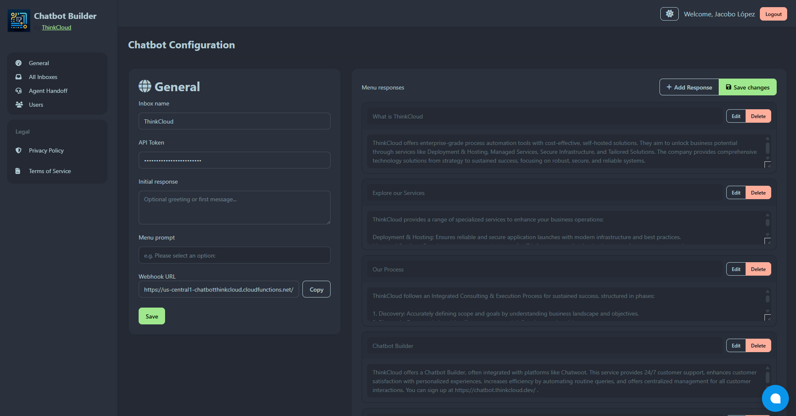Delete the 'Explore our Services' response
The height and width of the screenshot is (416, 796).
click(x=758, y=192)
